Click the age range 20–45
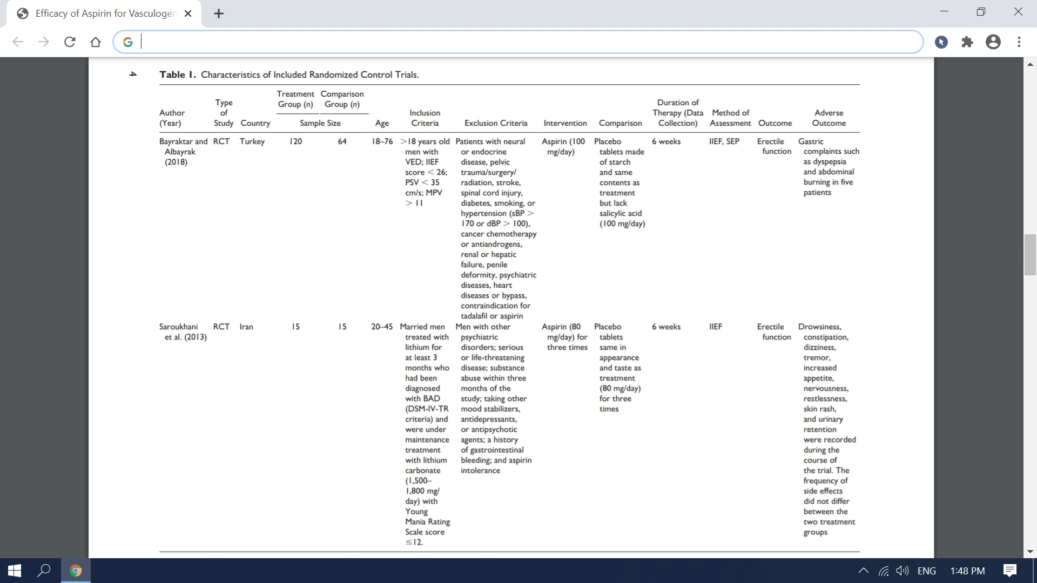 click(x=382, y=327)
